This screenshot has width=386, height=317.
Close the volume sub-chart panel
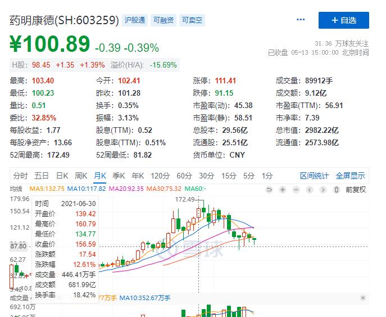click(363, 297)
